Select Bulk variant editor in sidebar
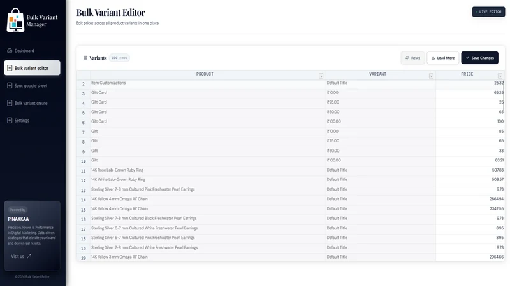This screenshot has width=510, height=286. click(x=32, y=68)
